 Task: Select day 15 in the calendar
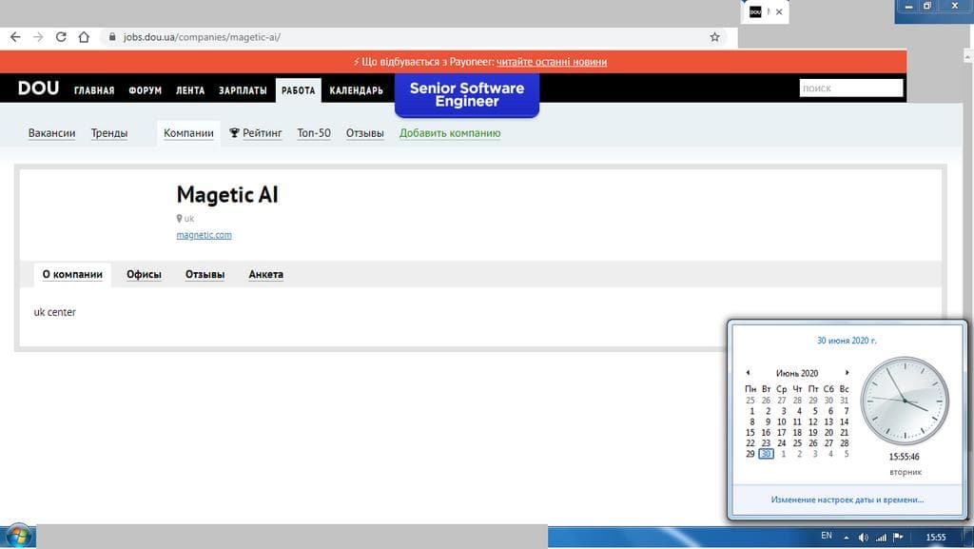750,432
